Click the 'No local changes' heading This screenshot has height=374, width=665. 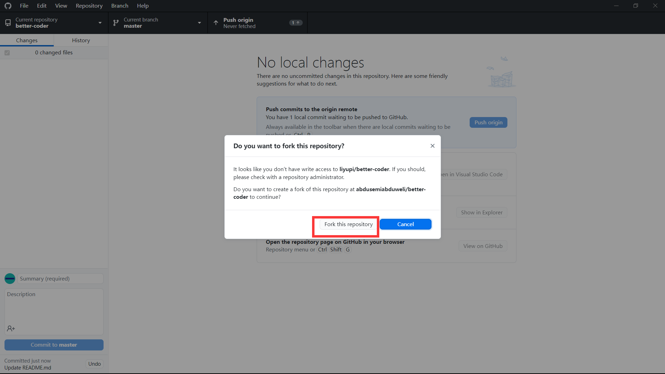pyautogui.click(x=310, y=63)
